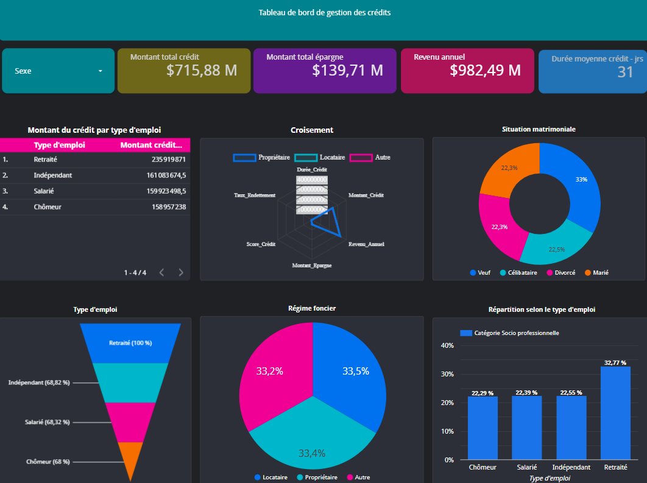This screenshot has height=483, width=647.
Task: Click the Type d'emploi column header
Action: click(61, 145)
